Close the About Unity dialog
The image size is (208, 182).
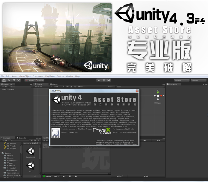click(137, 91)
